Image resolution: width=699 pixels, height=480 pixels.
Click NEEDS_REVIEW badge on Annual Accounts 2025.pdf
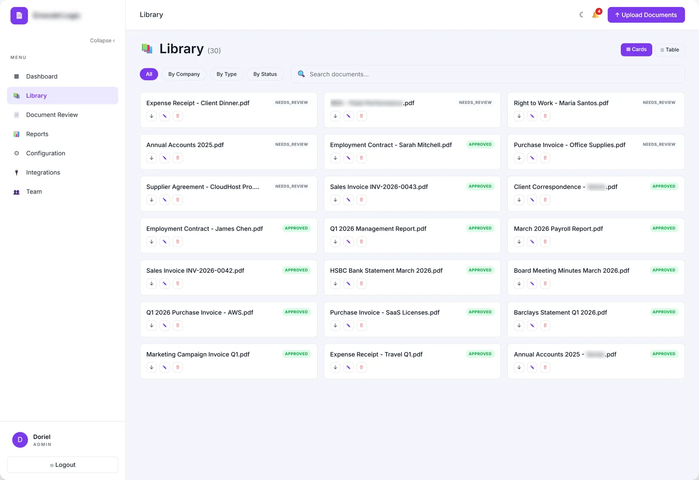click(291, 144)
